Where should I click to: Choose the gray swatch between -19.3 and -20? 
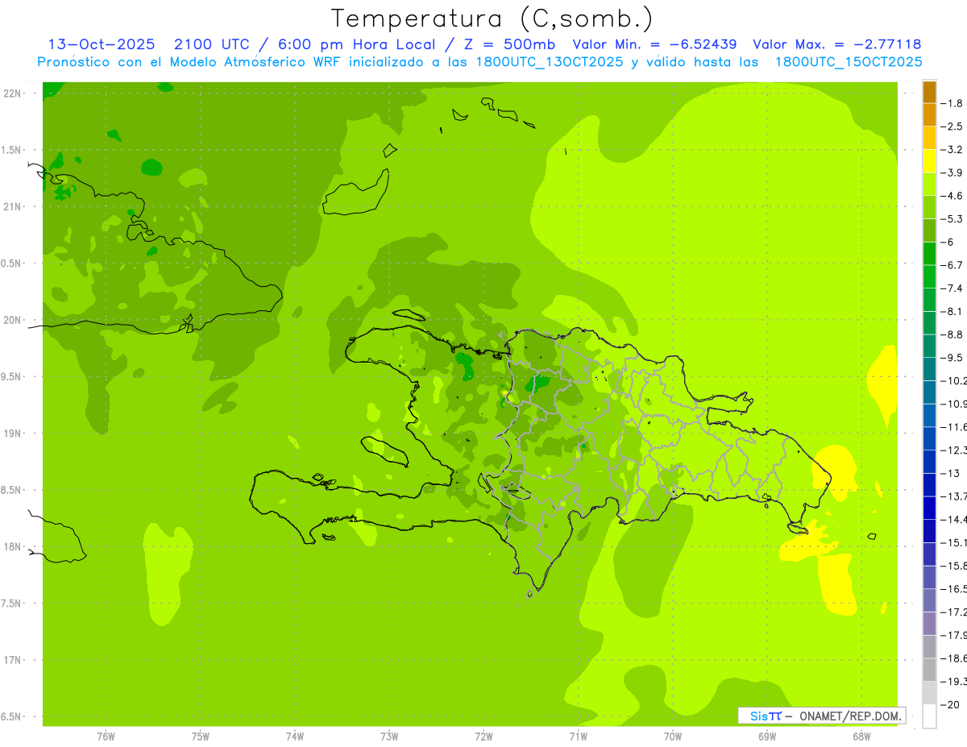point(929,692)
